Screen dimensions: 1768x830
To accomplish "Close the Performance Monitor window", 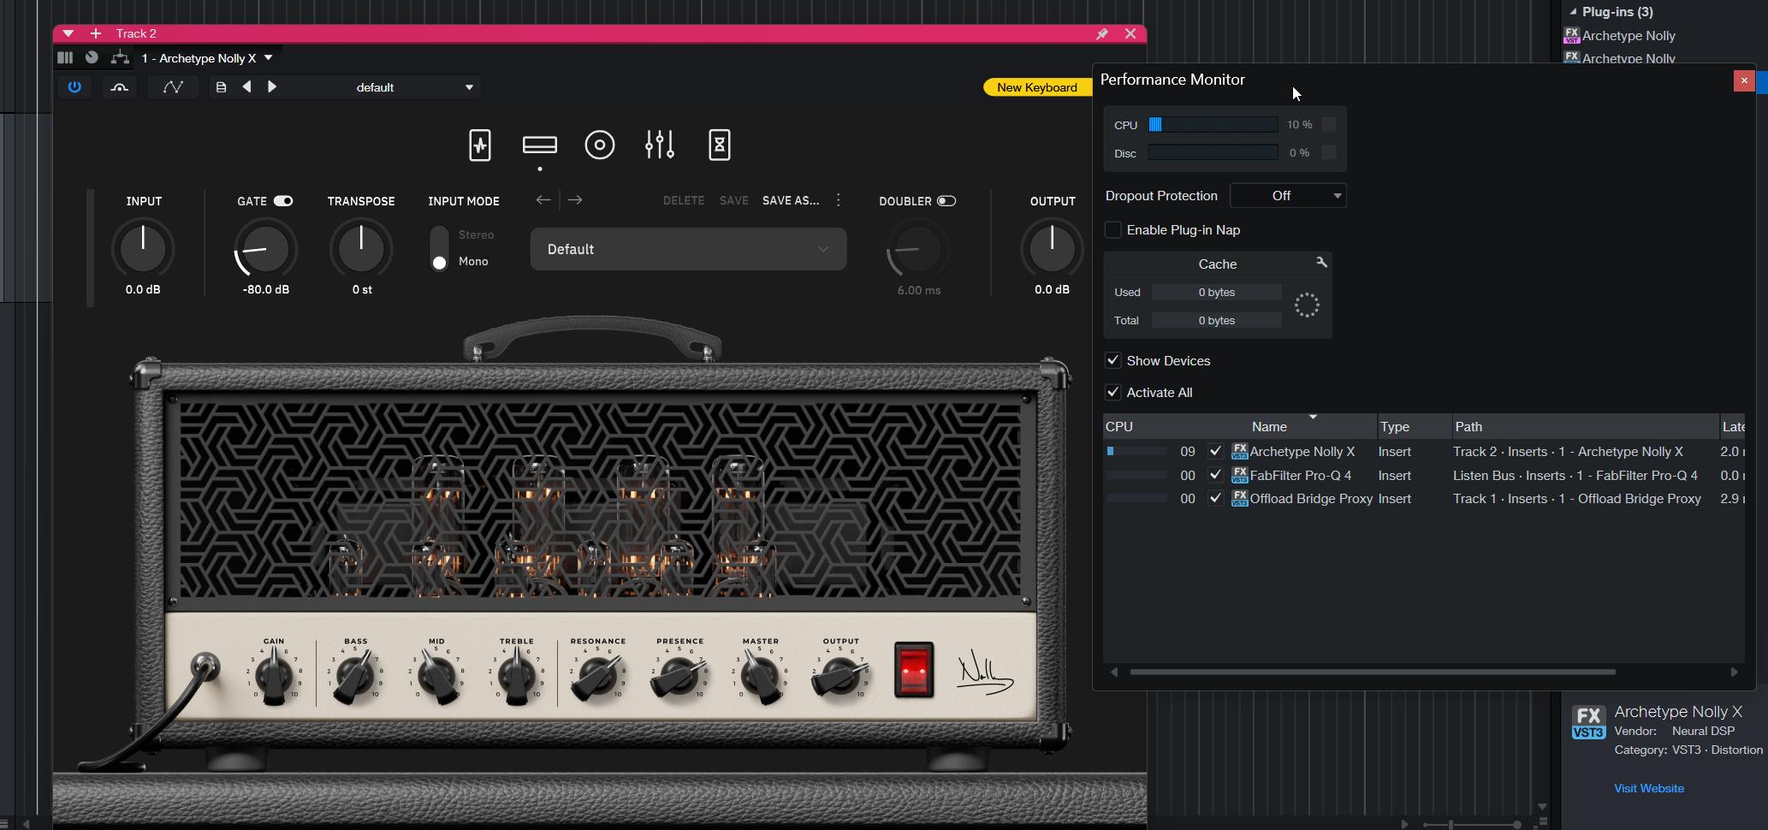I will tap(1744, 80).
